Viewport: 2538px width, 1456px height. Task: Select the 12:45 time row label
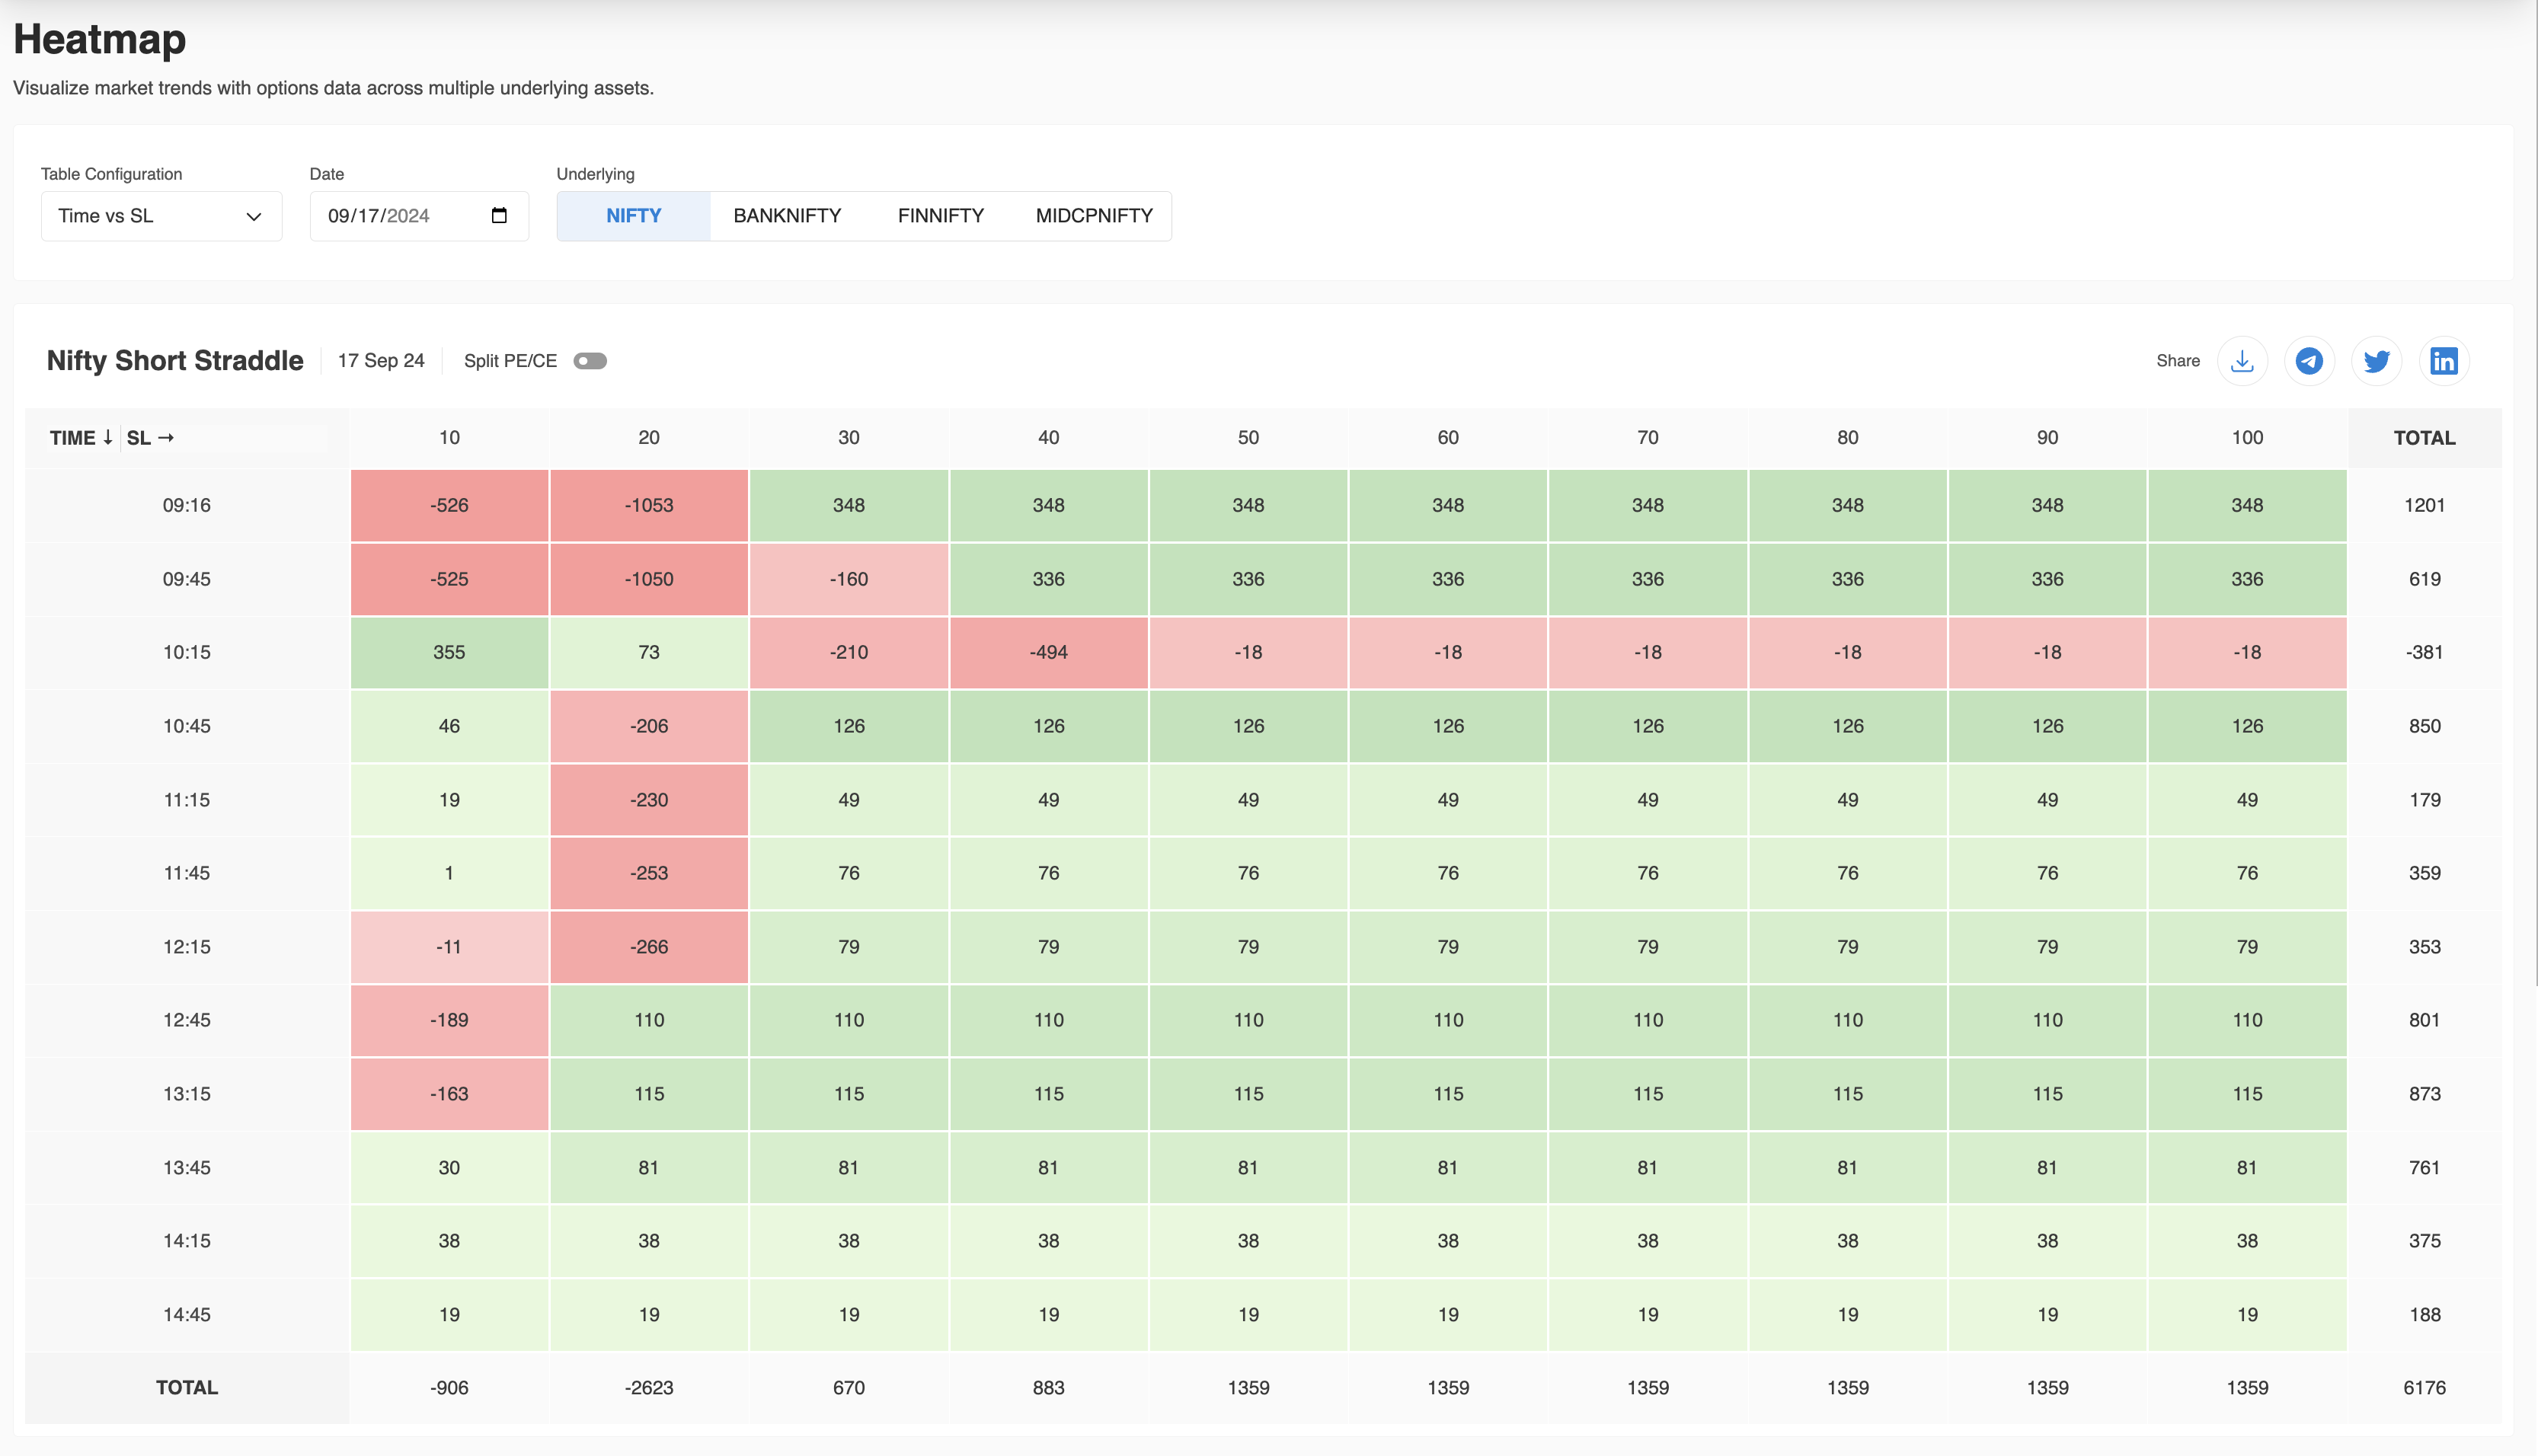187,1020
